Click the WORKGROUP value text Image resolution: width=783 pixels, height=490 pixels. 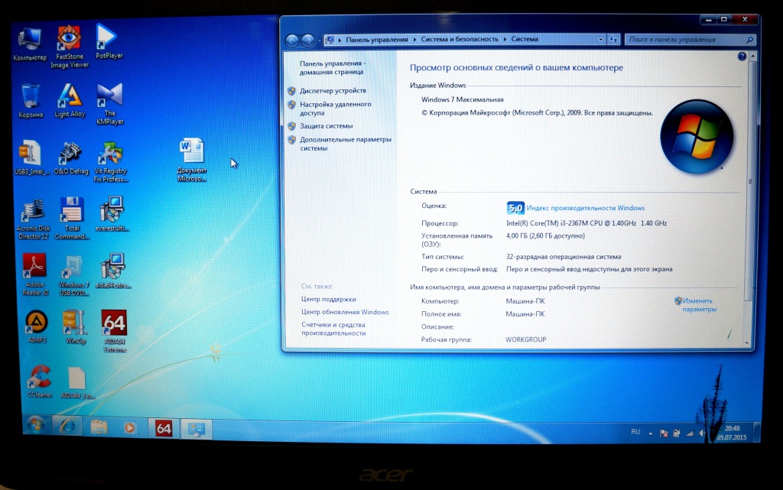tap(526, 339)
